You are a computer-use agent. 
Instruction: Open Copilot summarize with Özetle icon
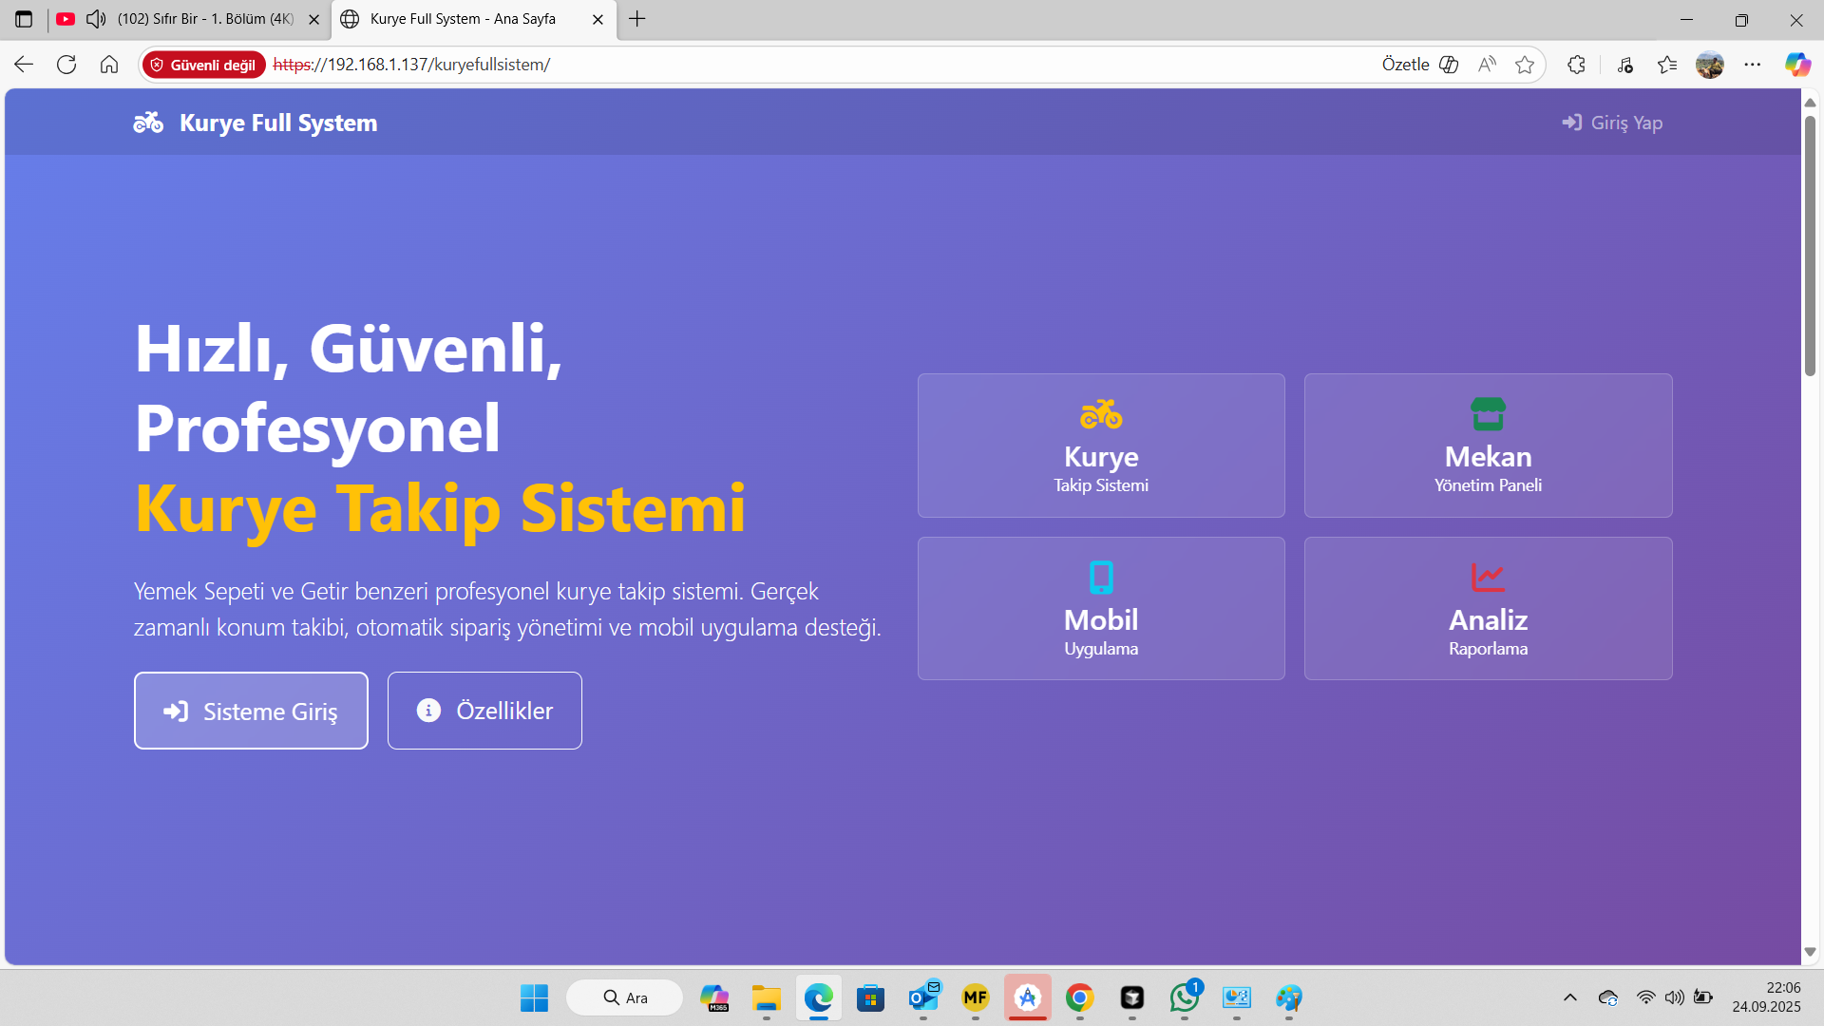[1448, 64]
